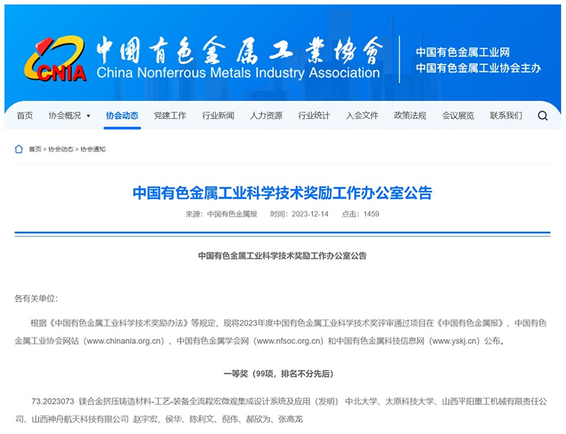566x434 pixels.
Task: Click the CNIA logo emblem
Action: point(55,59)
